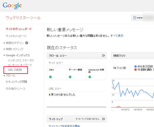
Task: Click info icon next to 検索のデザイン
Action: 26,43
